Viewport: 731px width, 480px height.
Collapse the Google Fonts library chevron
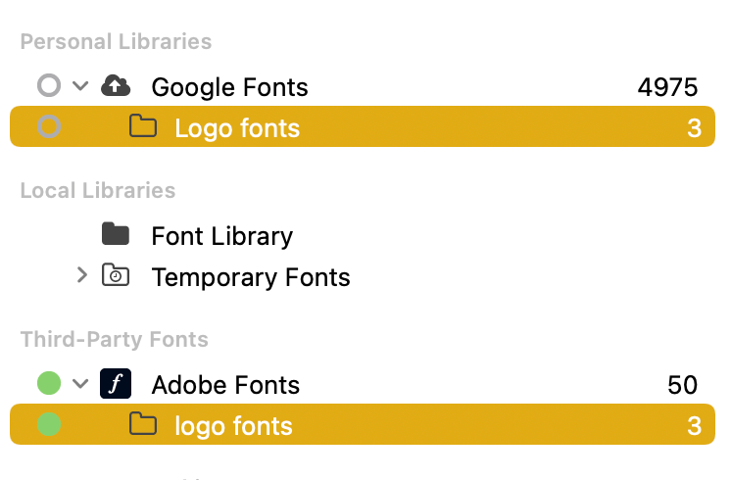click(x=80, y=86)
